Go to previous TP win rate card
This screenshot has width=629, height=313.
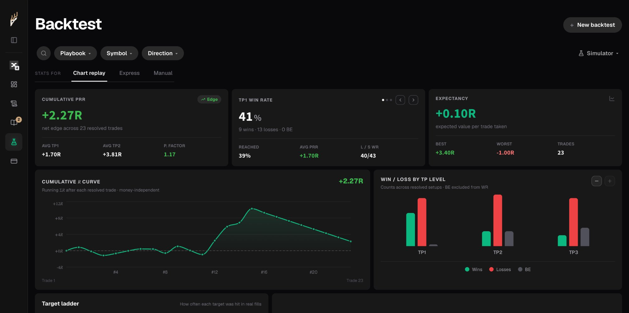[400, 100]
